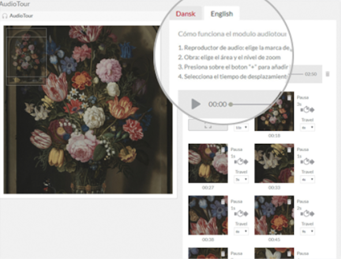Click pause timer icon beside 00:33 thumbnail
341x259 pixels.
[307, 162]
